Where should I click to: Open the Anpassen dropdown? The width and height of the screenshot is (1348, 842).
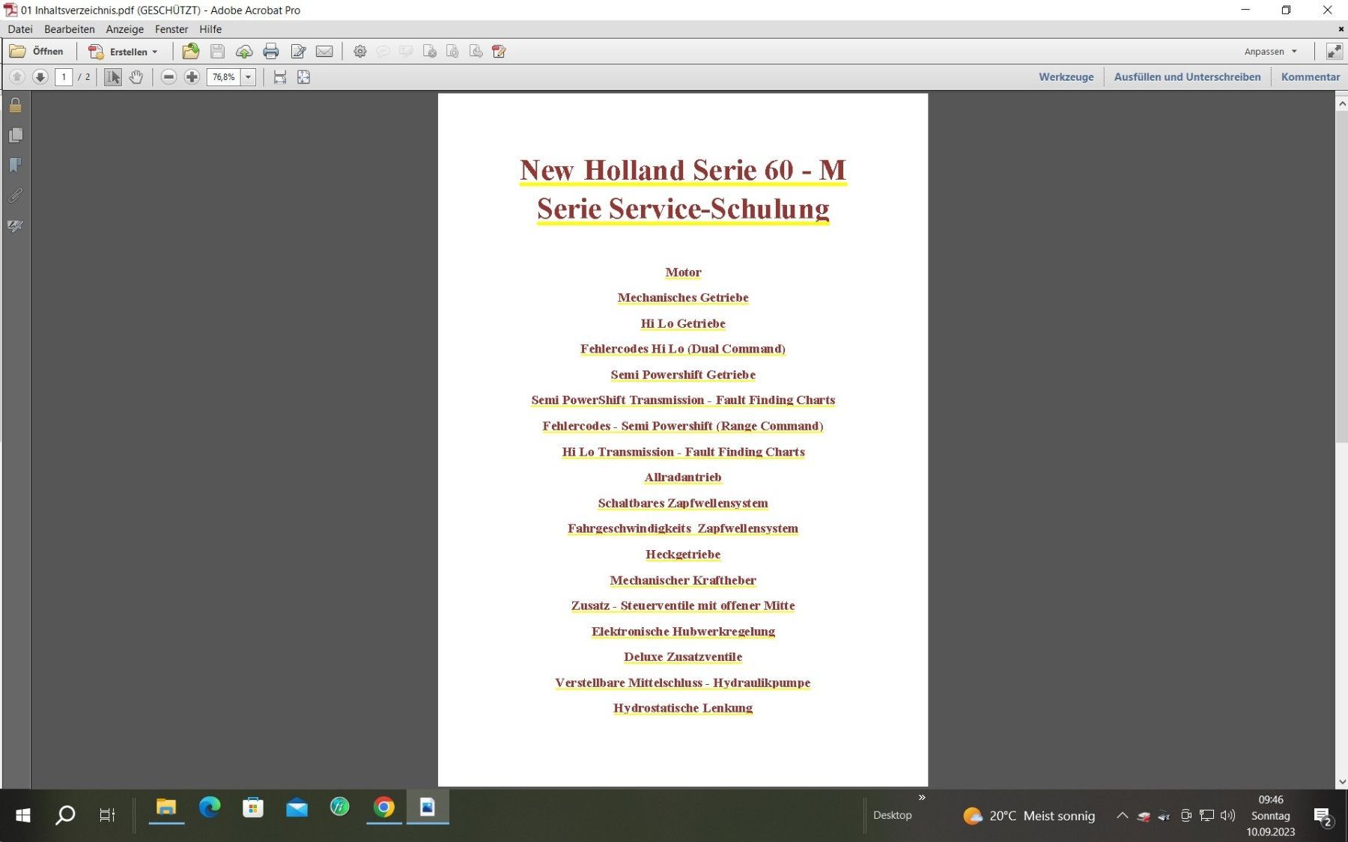click(1270, 52)
